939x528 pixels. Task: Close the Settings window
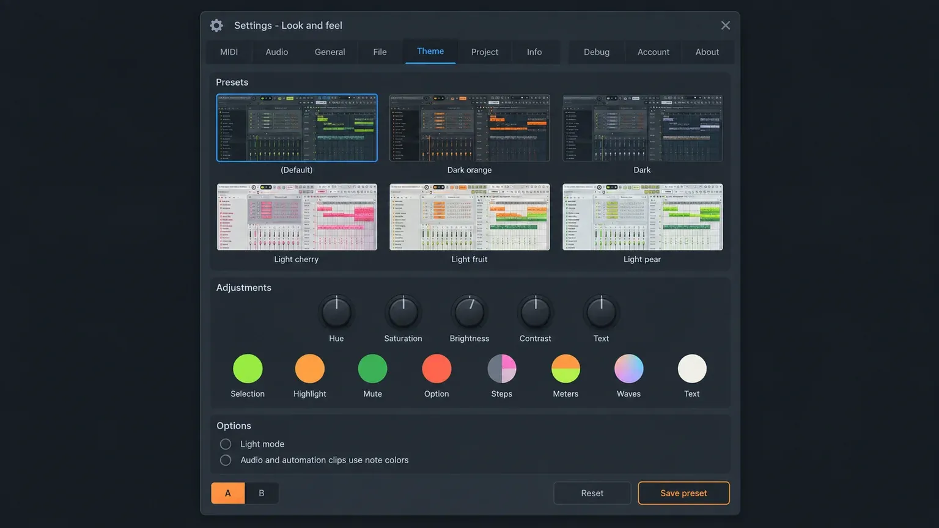click(x=725, y=26)
